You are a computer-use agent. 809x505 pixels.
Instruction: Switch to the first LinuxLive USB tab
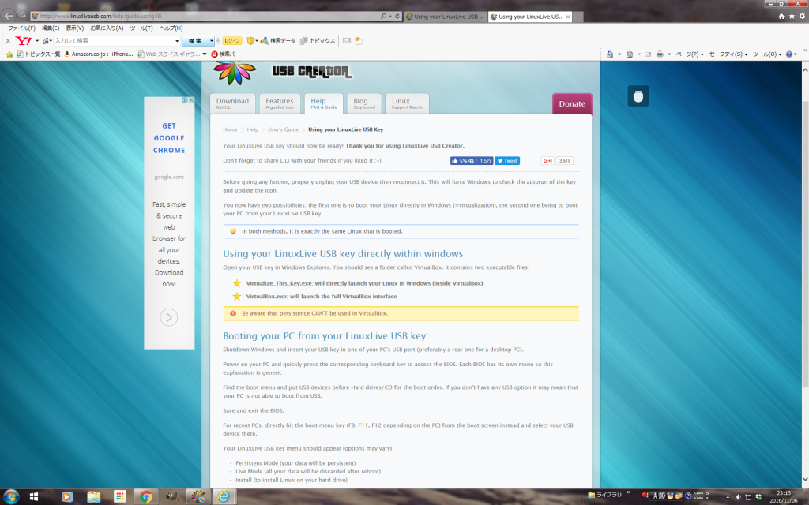(x=443, y=16)
